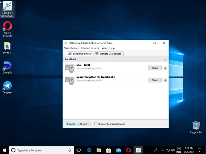
Task: Launch Telegram from the desktop
Action: (8, 86)
